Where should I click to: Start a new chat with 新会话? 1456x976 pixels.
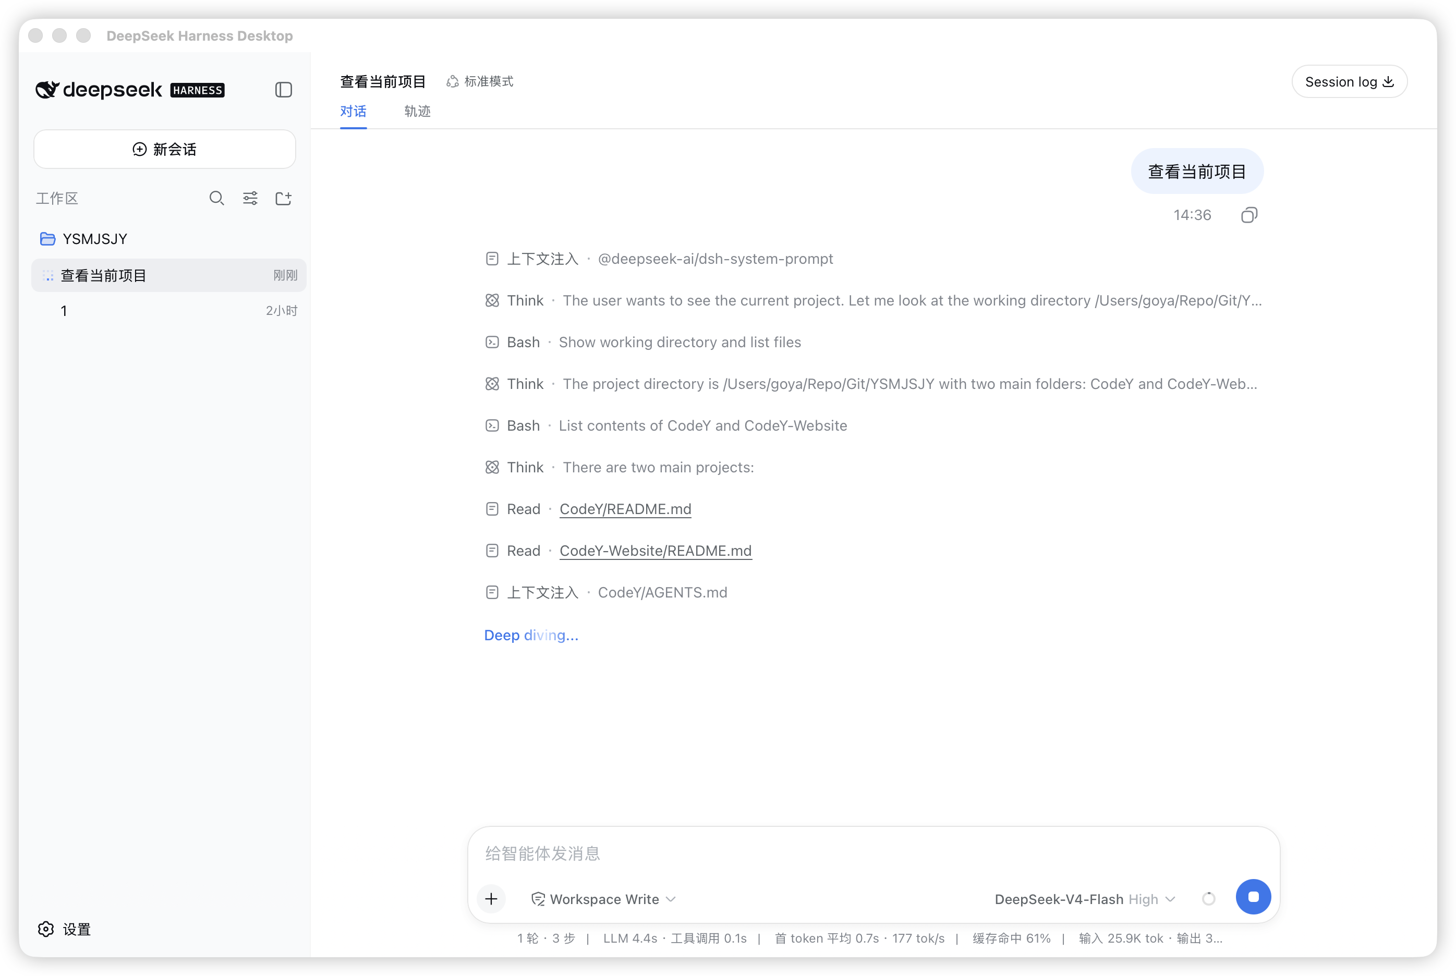point(164,149)
